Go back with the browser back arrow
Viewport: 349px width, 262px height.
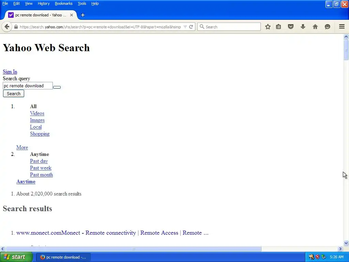pyautogui.click(x=7, y=27)
